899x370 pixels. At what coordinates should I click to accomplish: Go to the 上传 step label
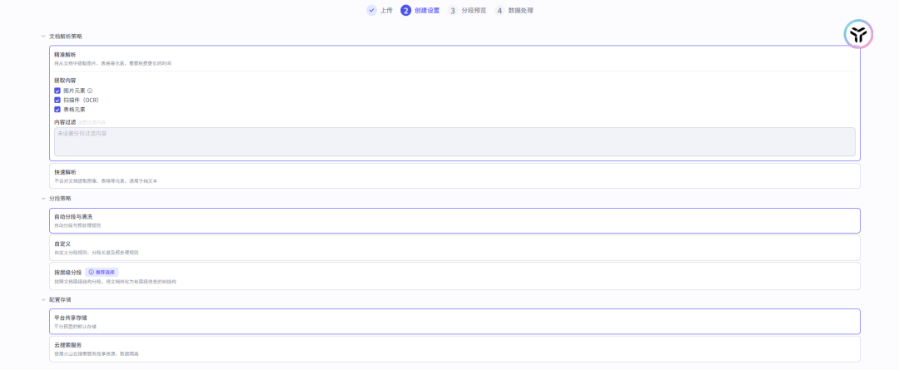click(386, 10)
